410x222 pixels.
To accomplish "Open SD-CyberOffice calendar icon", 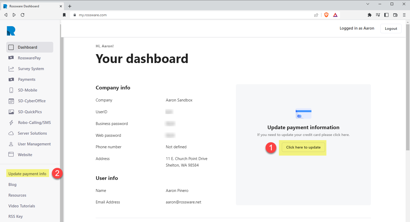I will (11, 101).
